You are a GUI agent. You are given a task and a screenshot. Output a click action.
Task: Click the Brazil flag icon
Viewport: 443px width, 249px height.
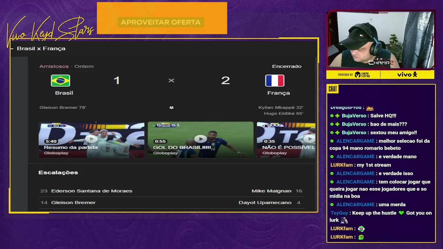click(61, 81)
